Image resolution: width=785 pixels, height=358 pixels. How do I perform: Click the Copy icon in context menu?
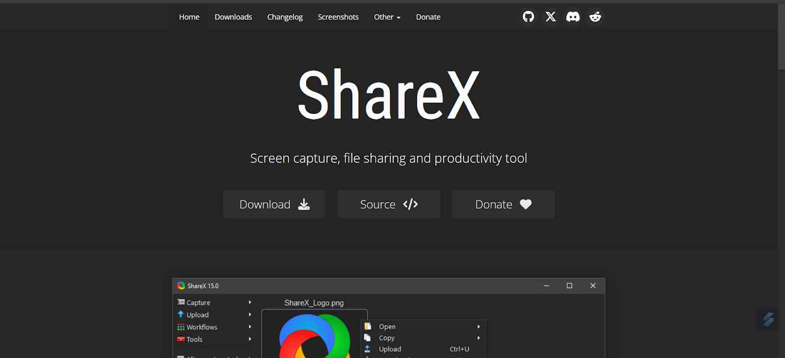[367, 337]
